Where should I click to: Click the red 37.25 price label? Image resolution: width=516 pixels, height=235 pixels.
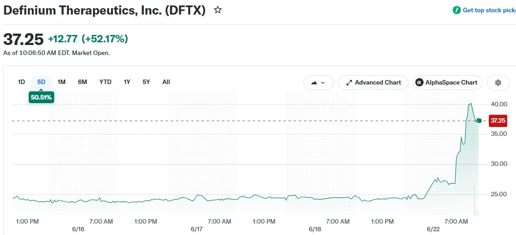tap(498, 120)
